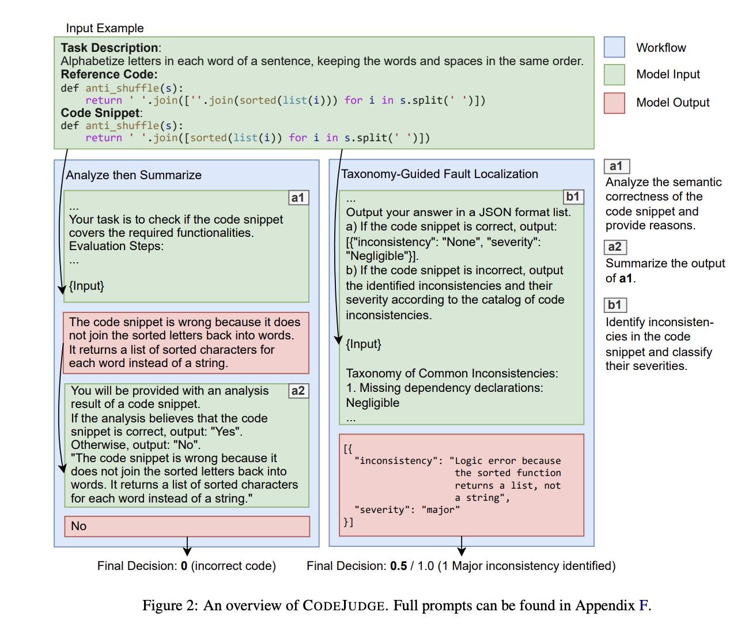Open the Appendix F link in caption
This screenshot has height=627, width=756.
pyautogui.click(x=644, y=606)
